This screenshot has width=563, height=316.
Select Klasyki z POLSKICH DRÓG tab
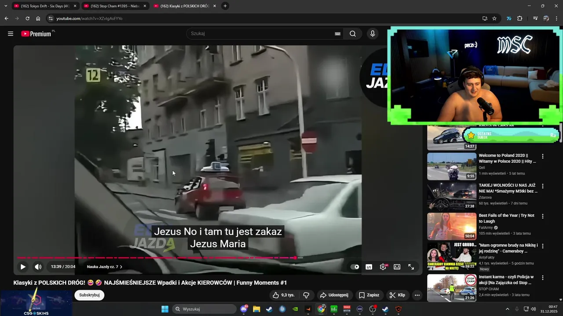pos(184,6)
